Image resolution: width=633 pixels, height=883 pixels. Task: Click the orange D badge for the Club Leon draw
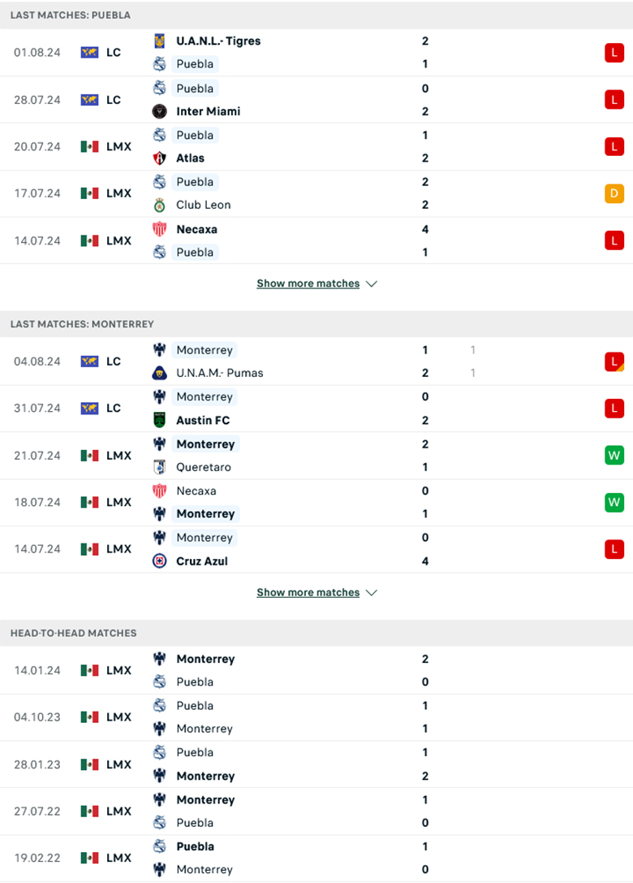[614, 193]
